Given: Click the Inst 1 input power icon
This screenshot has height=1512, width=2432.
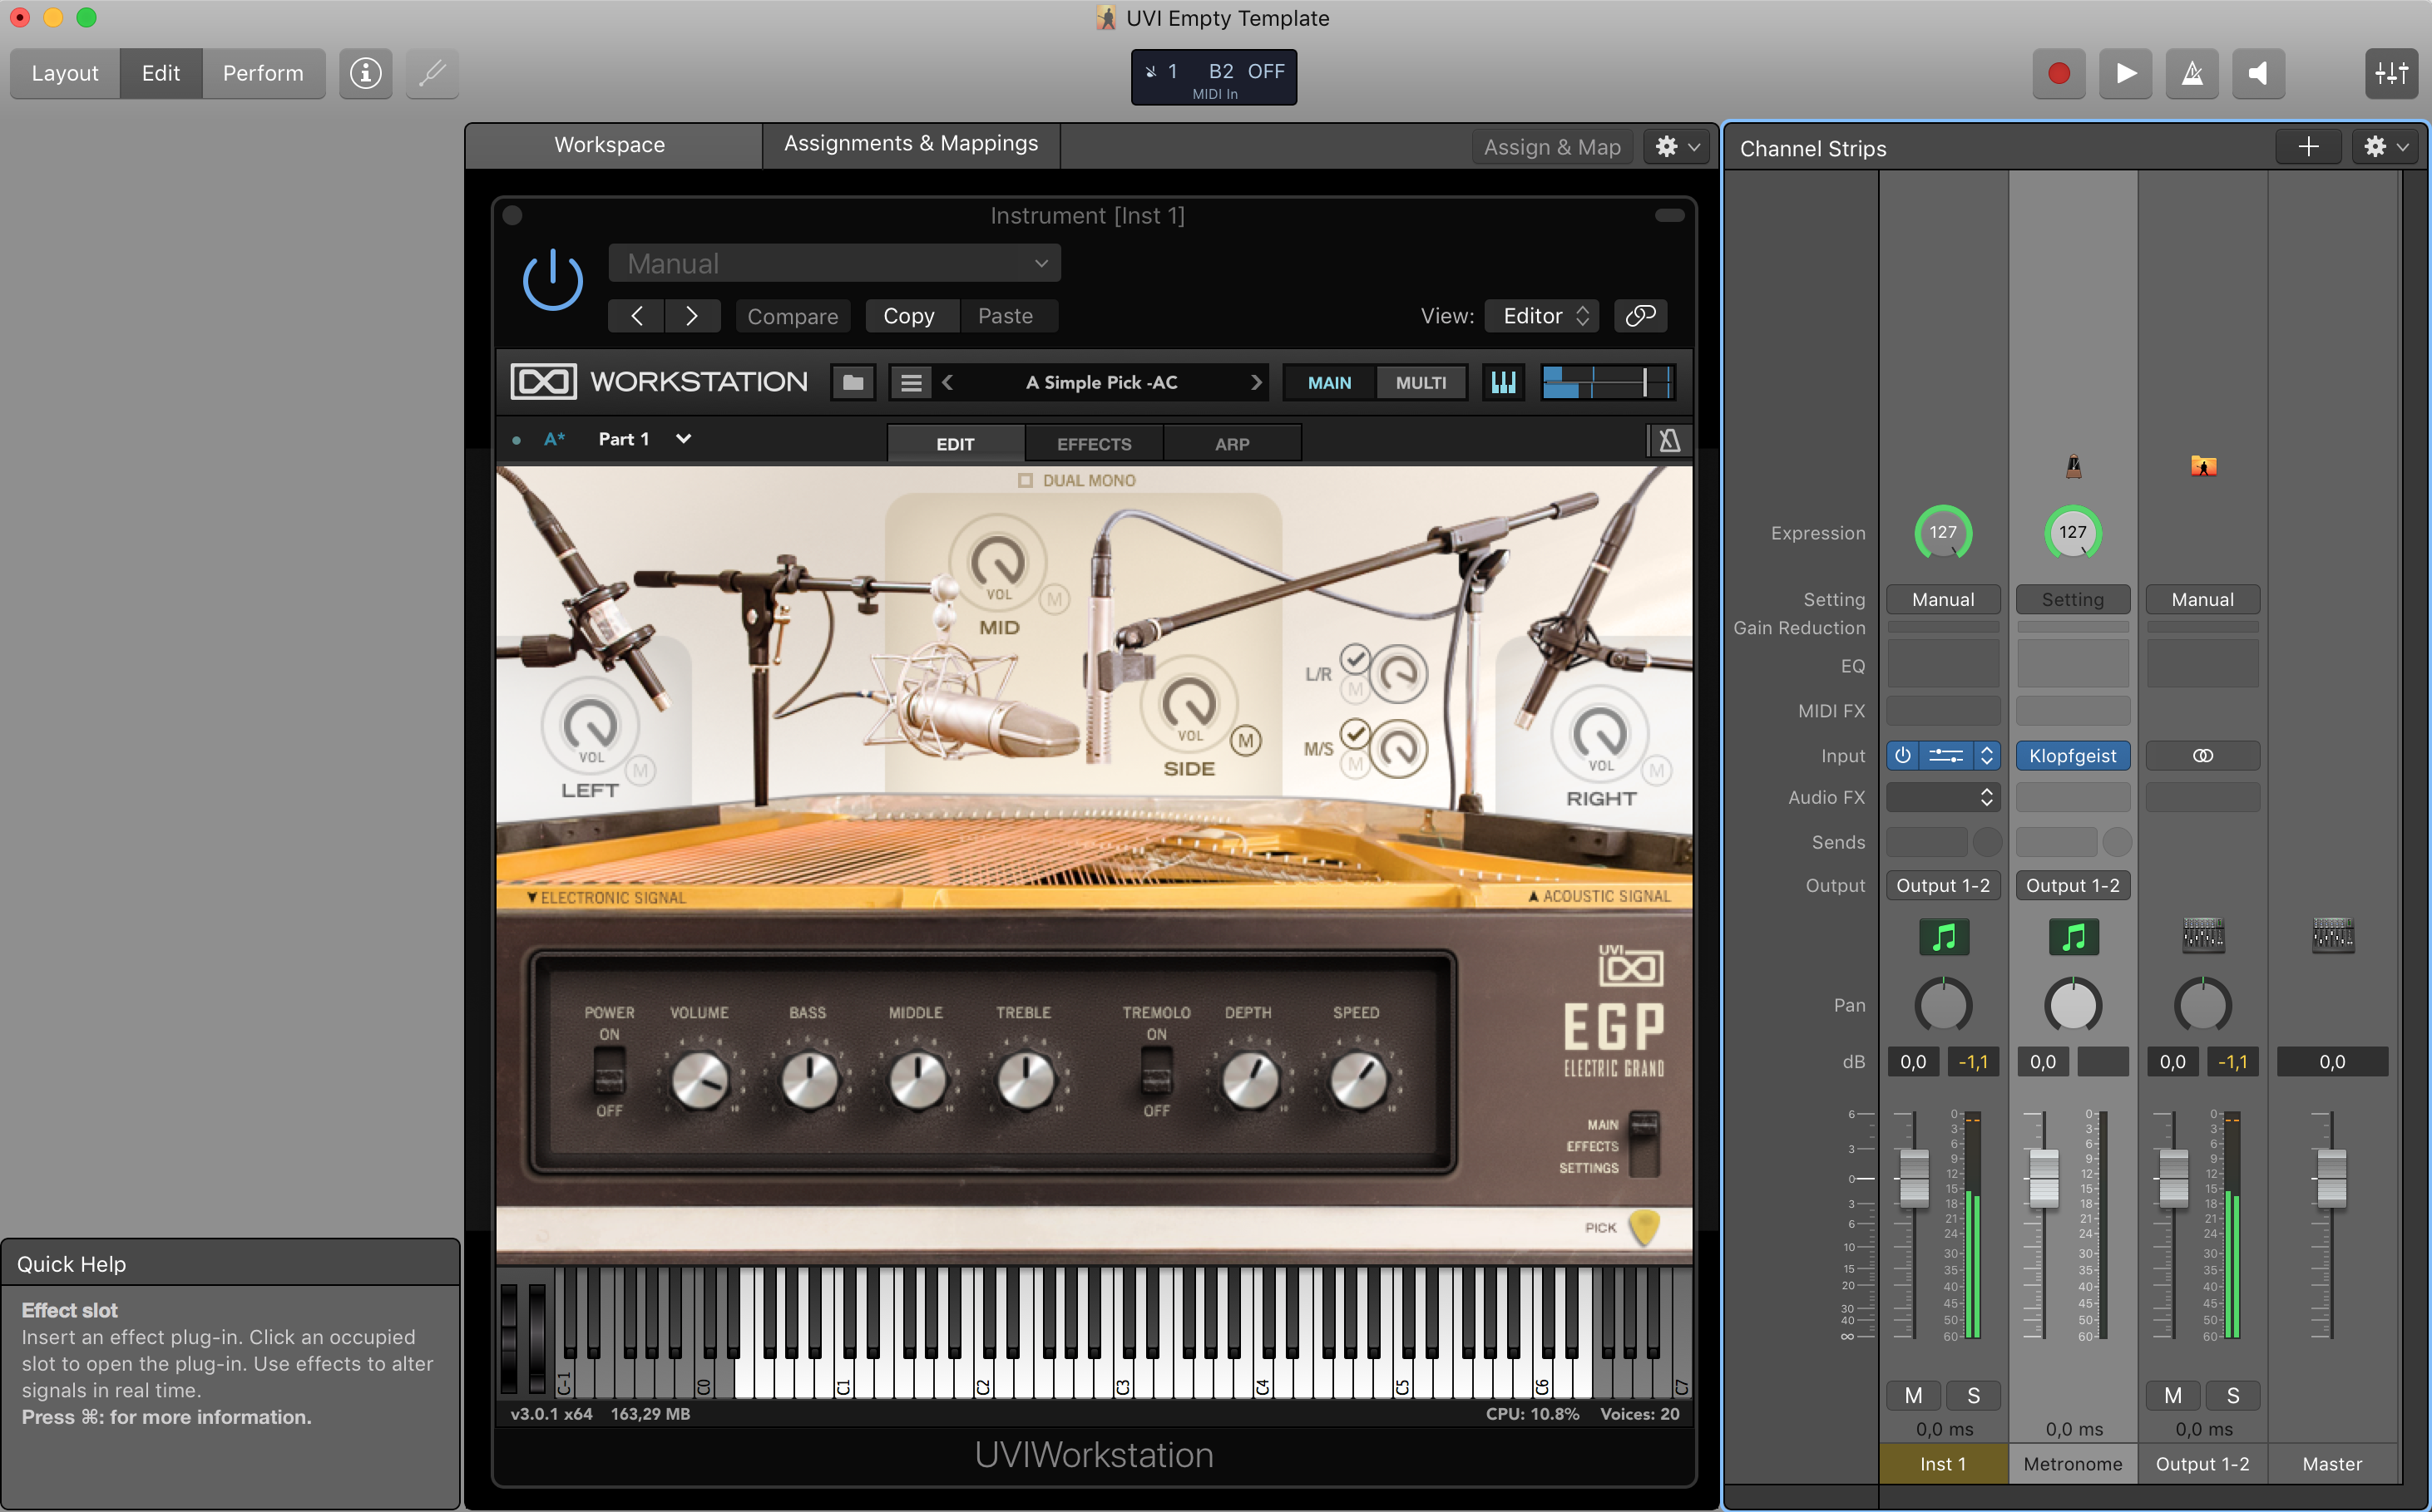Looking at the screenshot, I should [x=1903, y=756].
